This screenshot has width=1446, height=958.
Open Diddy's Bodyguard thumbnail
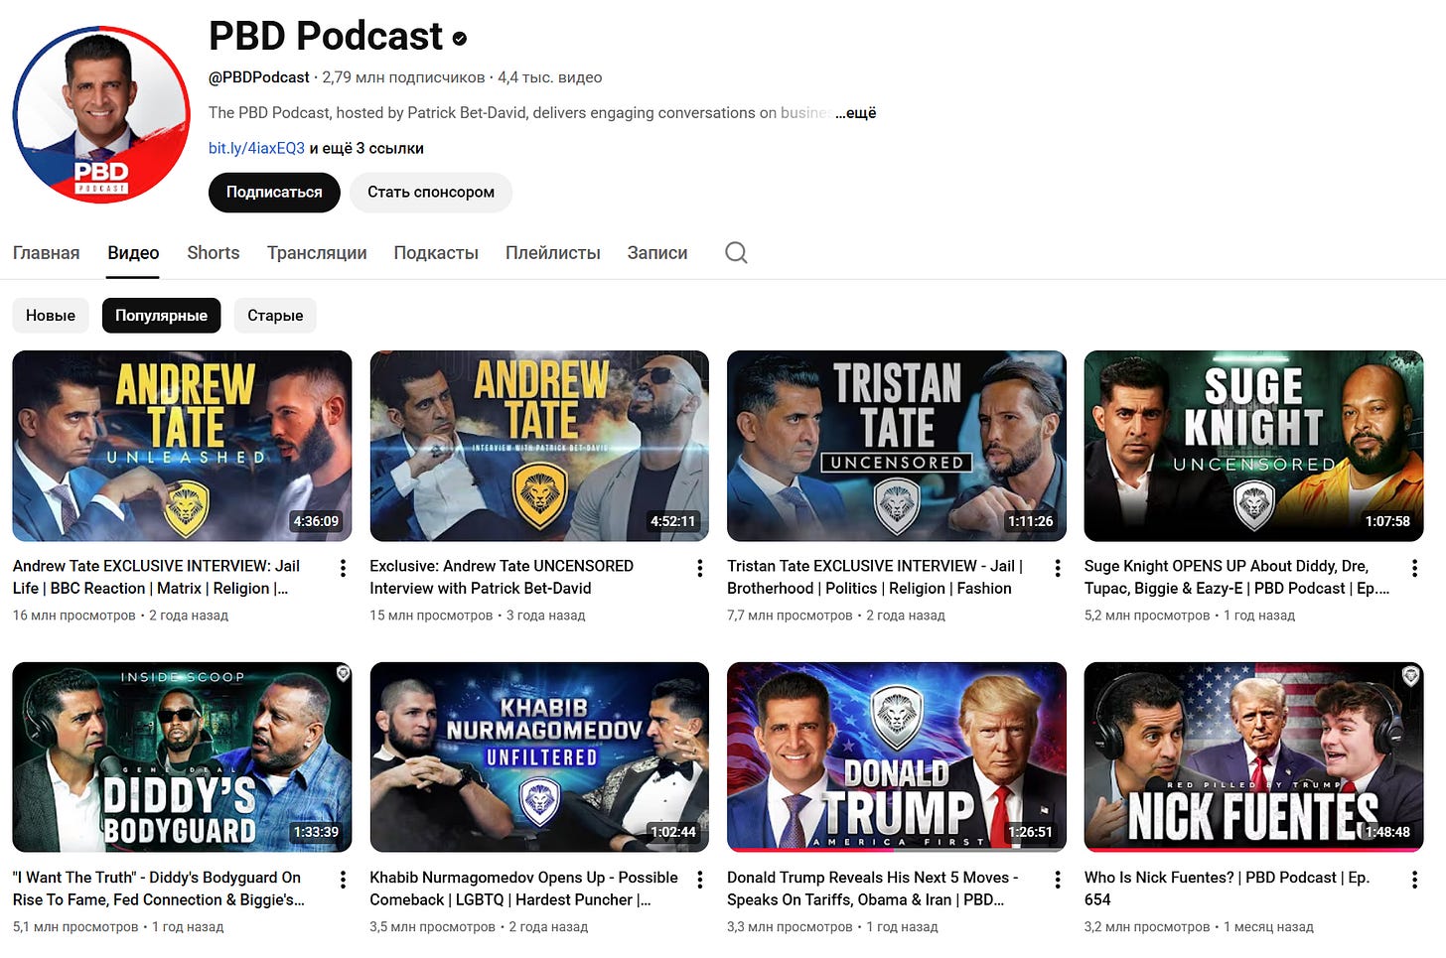(x=182, y=757)
